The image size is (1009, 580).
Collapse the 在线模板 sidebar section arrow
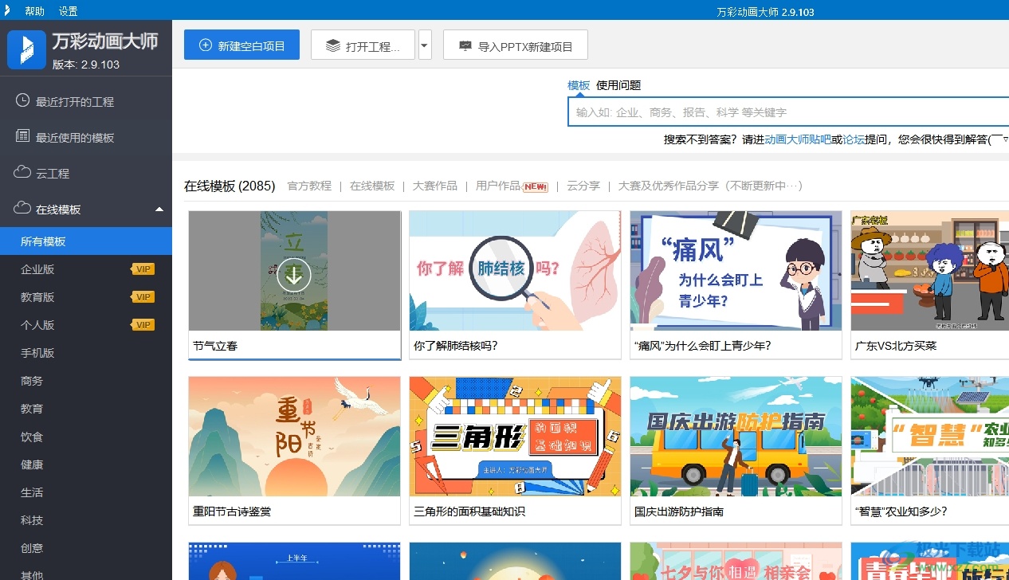[159, 210]
